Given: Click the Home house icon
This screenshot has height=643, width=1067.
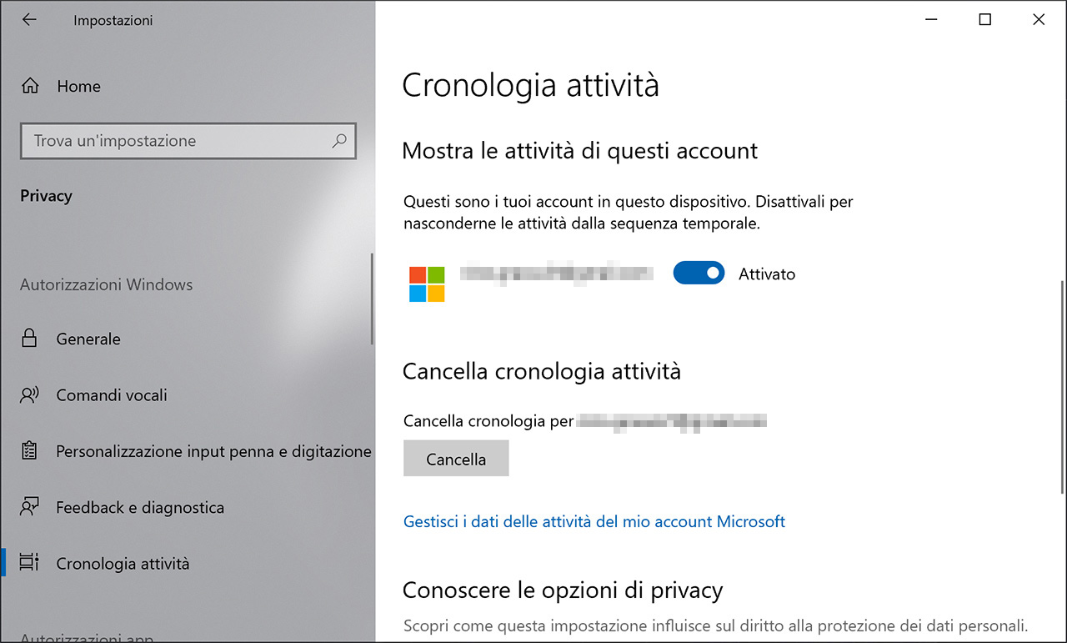Looking at the screenshot, I should tap(30, 86).
